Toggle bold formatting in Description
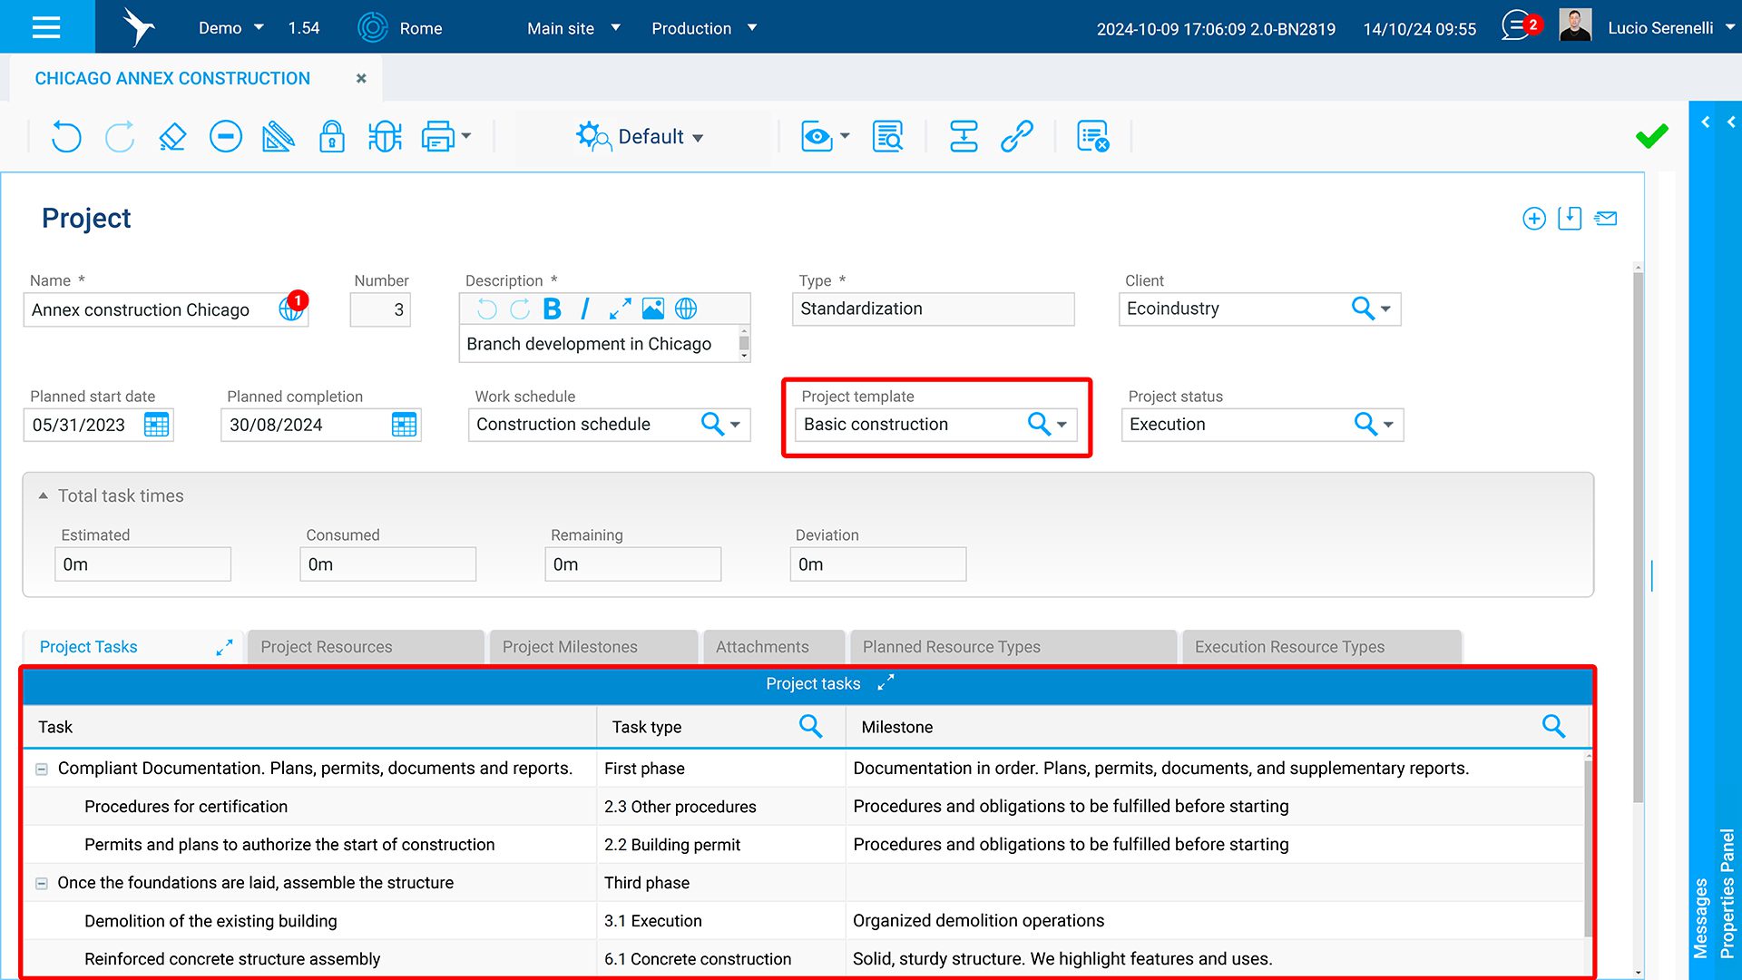1742x980 pixels. tap(552, 309)
